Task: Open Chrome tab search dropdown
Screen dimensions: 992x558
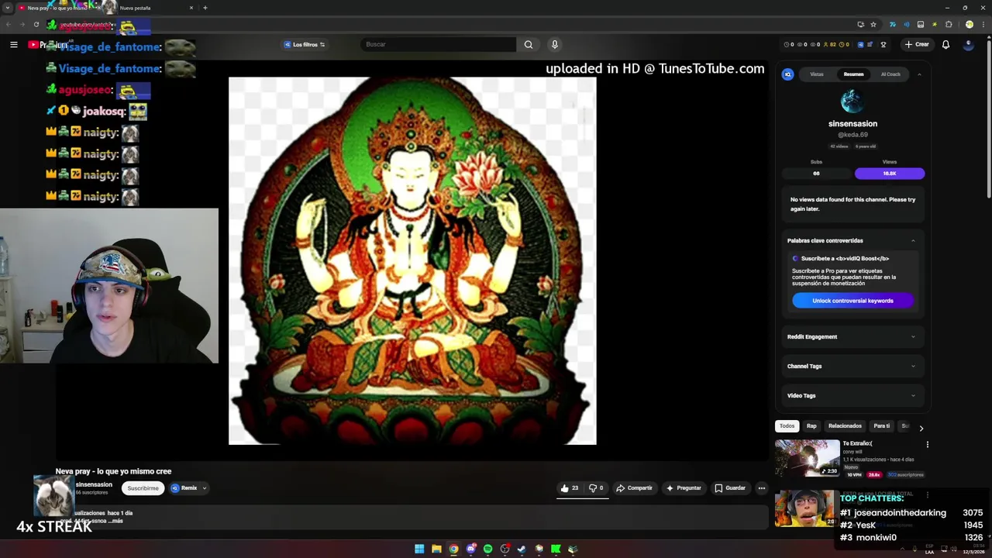Action: [x=8, y=8]
